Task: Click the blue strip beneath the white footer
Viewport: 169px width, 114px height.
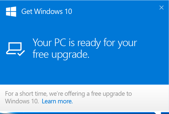Action: click(x=76, y=113)
